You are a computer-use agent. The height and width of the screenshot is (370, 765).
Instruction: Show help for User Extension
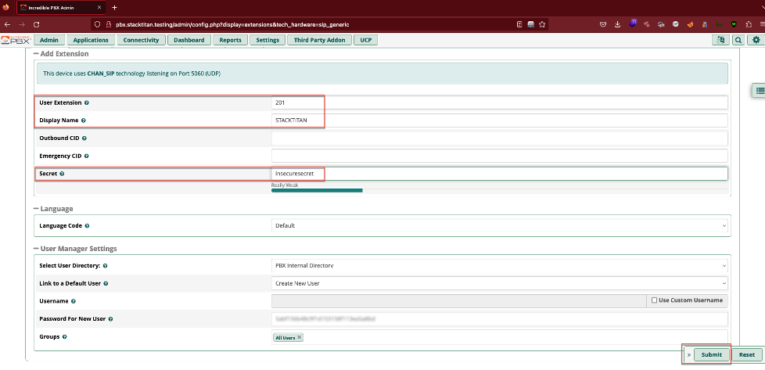(x=86, y=103)
